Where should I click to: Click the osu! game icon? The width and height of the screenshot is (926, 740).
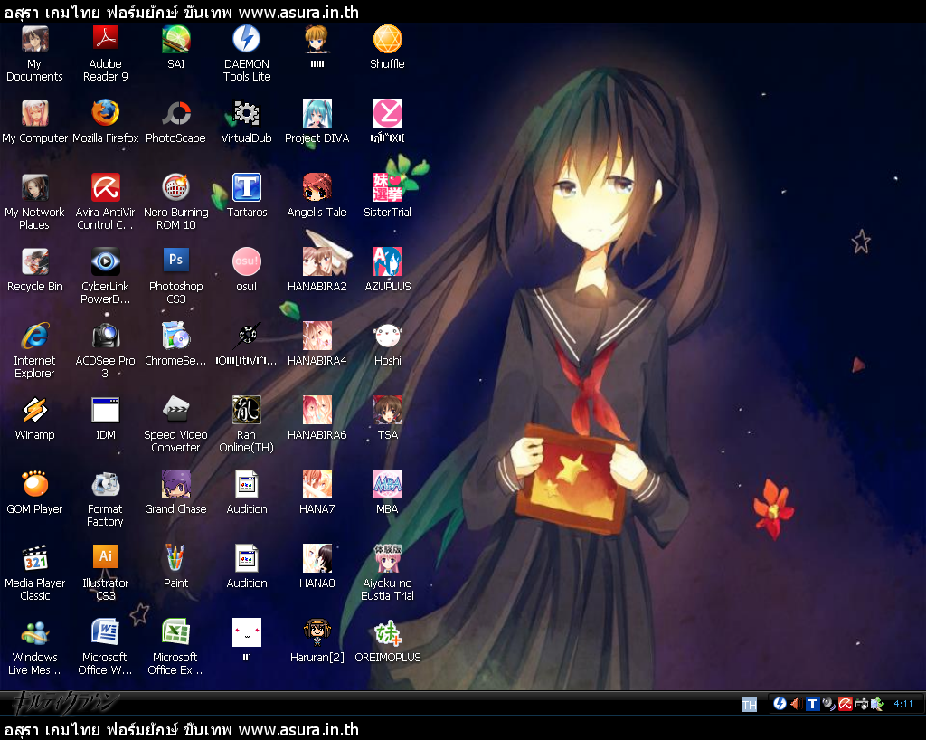pos(246,270)
